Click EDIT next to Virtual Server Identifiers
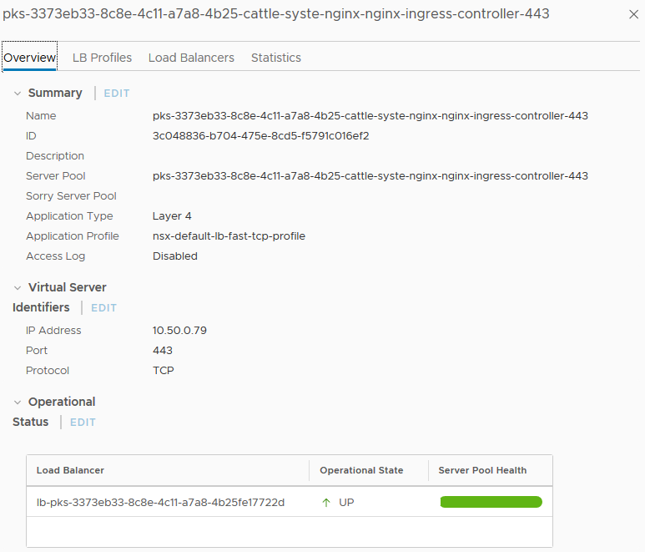This screenshot has height=552, width=645. (x=104, y=308)
